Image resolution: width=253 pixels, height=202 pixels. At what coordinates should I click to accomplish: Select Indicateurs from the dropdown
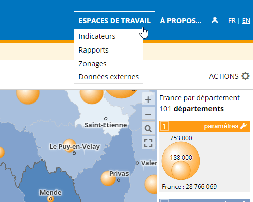97,36
